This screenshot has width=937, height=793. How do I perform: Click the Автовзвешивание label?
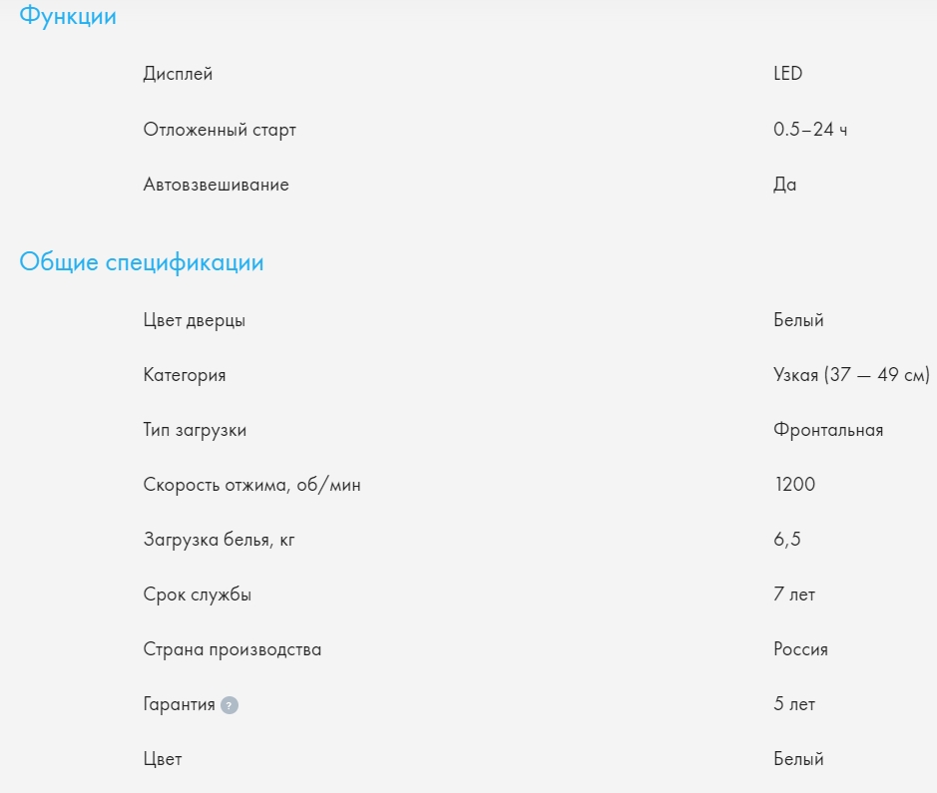[x=216, y=185]
